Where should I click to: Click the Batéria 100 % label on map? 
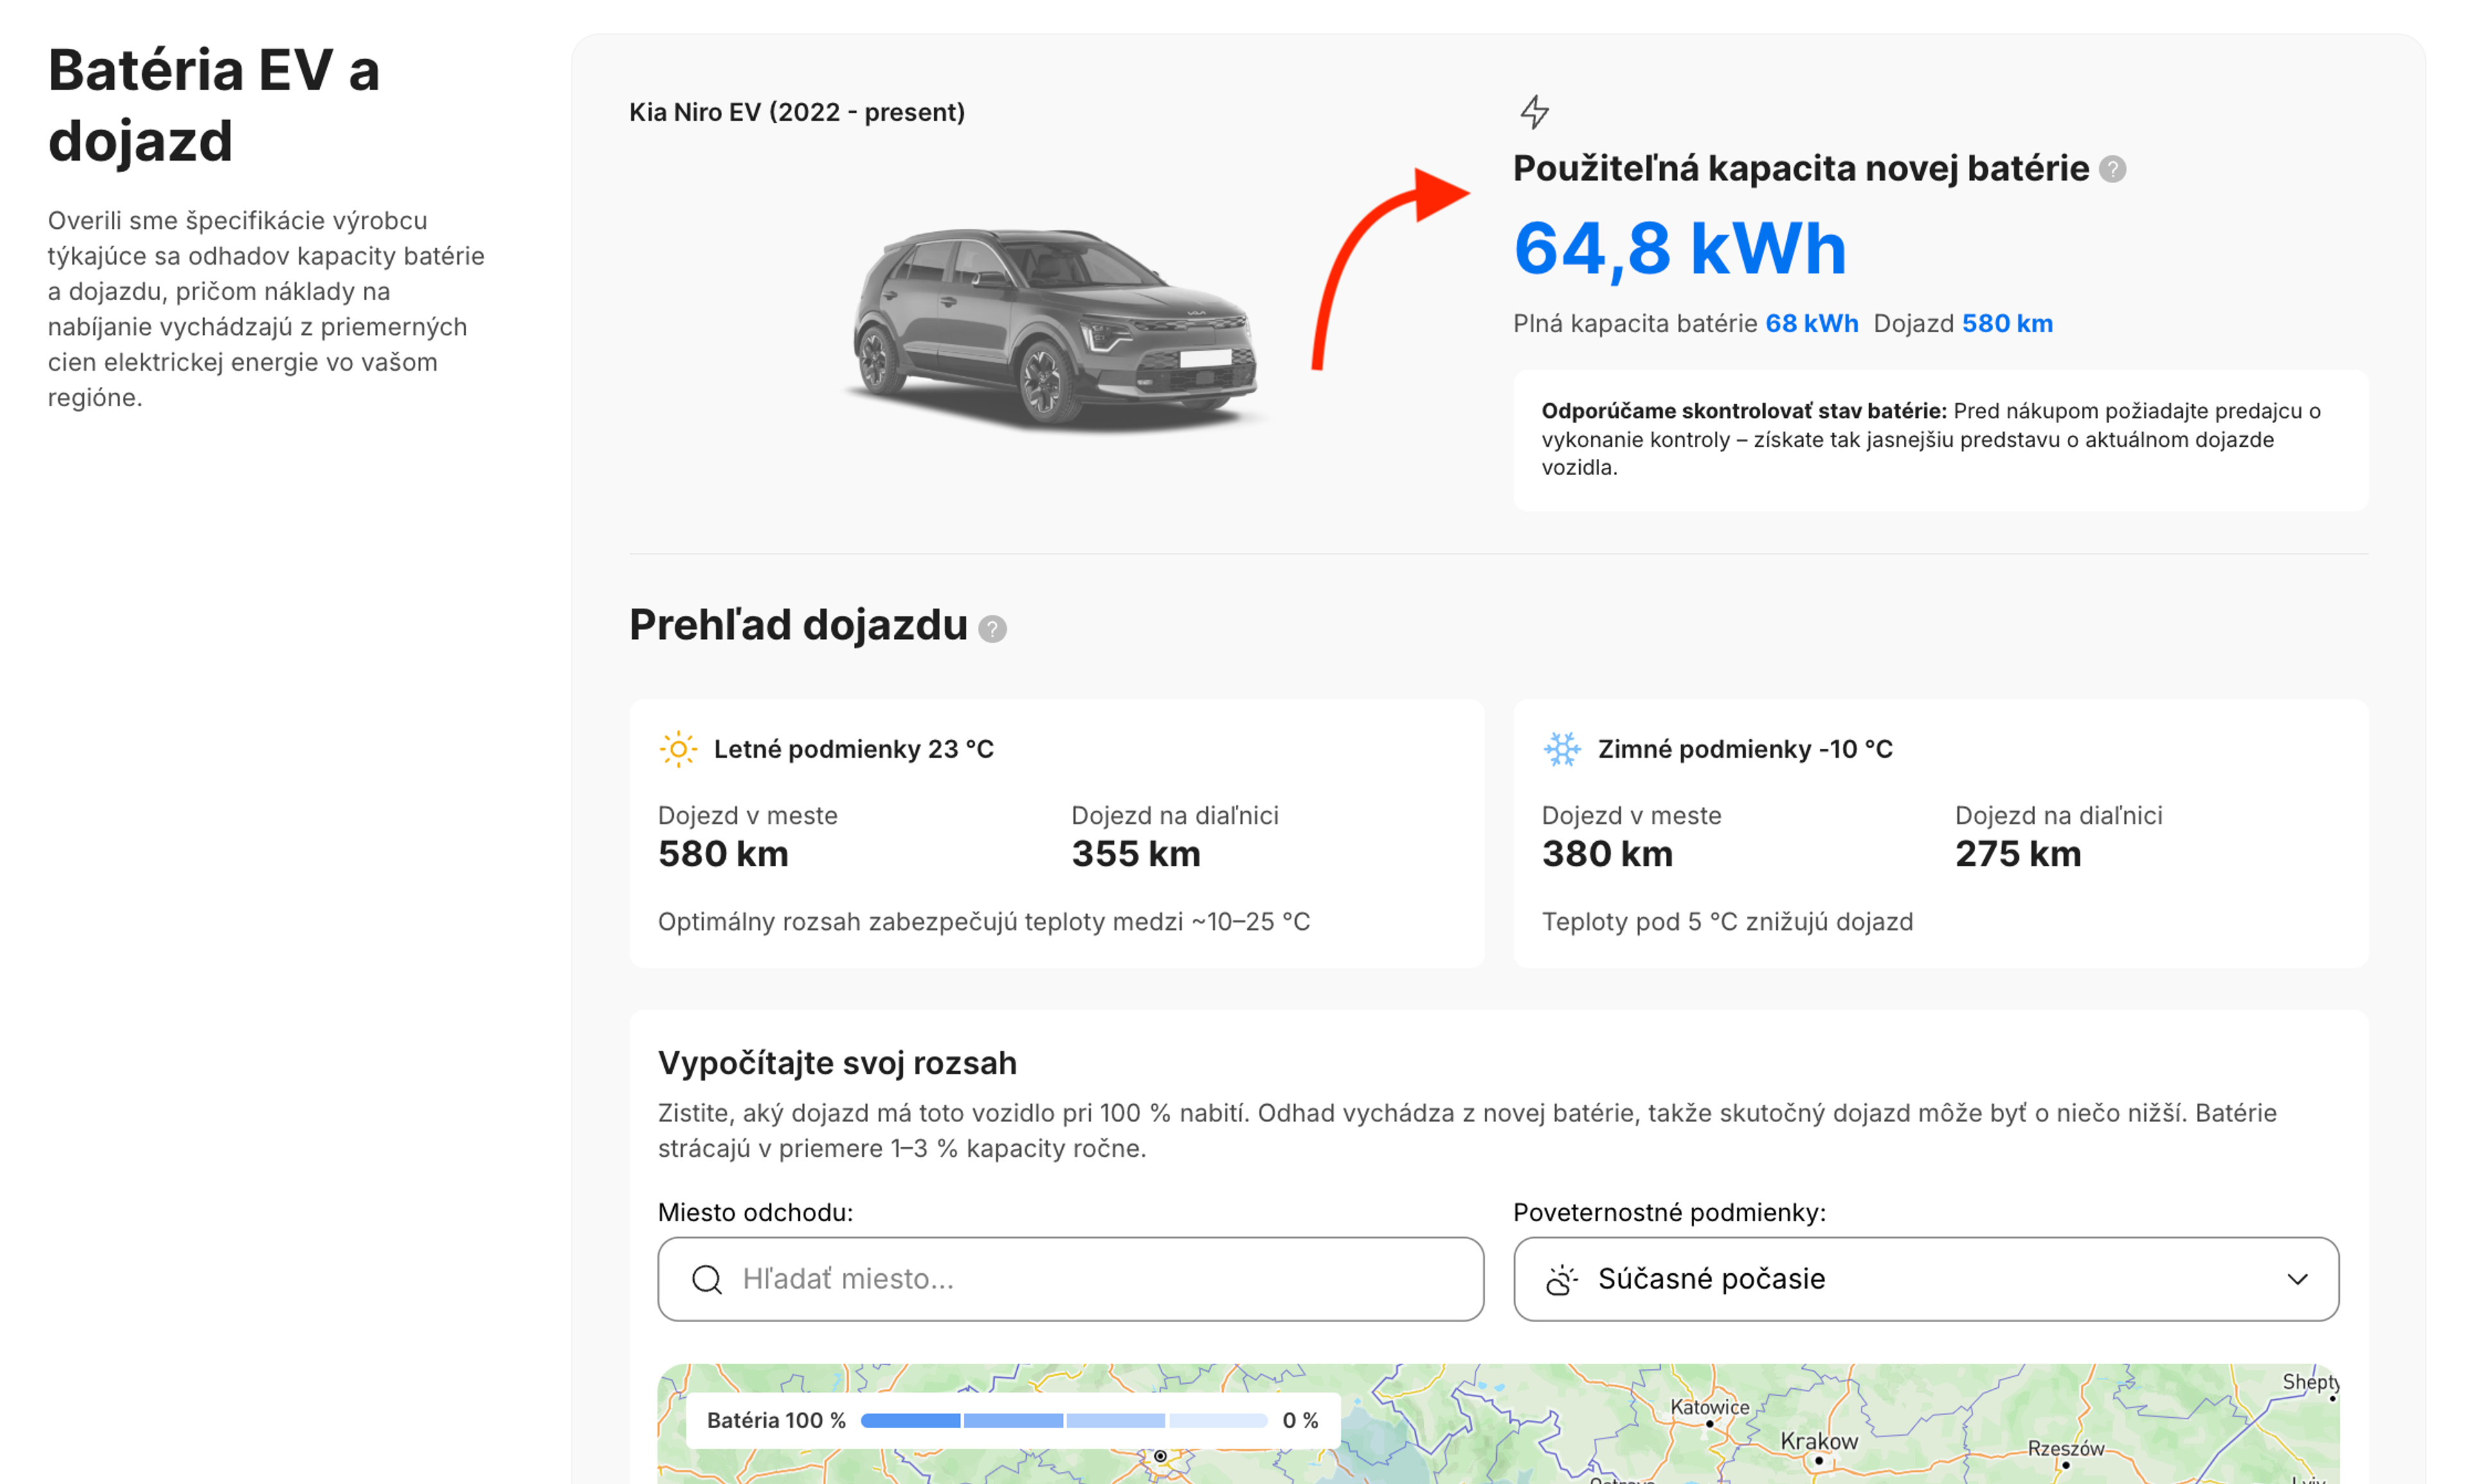[775, 1420]
